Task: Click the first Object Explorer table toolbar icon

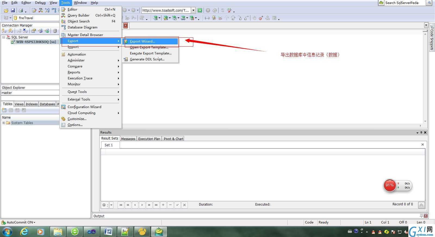Action: tap(4, 110)
